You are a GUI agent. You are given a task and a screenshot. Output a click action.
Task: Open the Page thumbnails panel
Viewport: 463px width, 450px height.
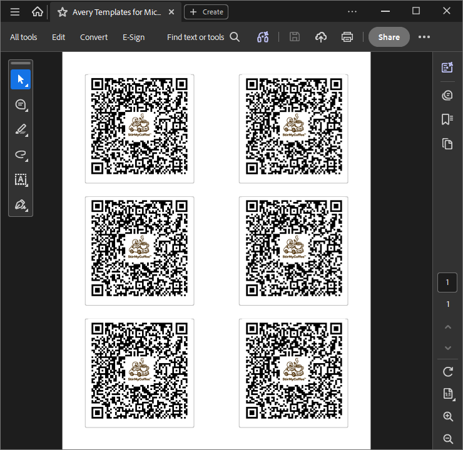click(447, 144)
